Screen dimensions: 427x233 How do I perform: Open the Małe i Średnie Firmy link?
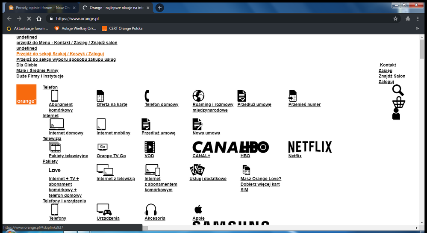click(x=37, y=71)
